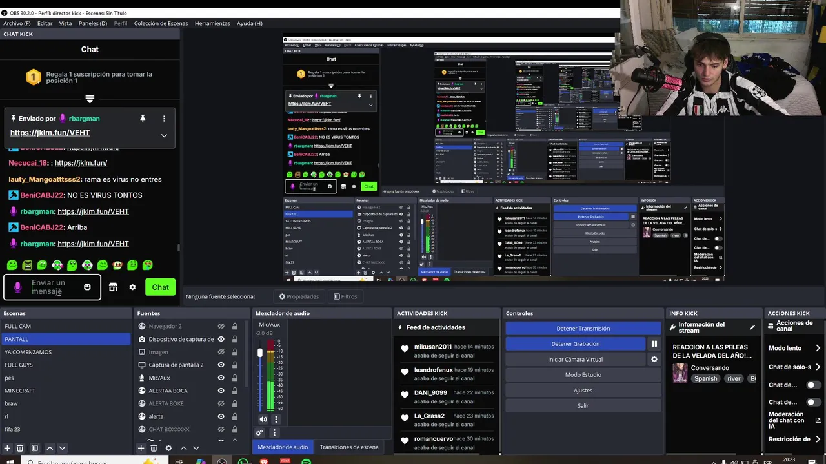Toggle the Chat de... switch under Chat de solo-s
The width and height of the screenshot is (826, 464).
point(814,385)
